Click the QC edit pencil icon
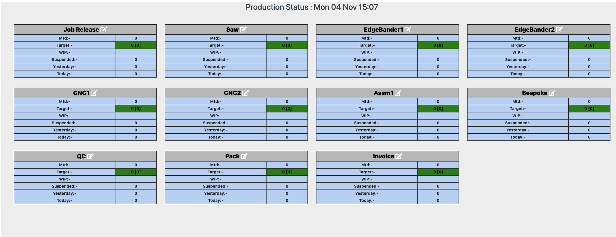The width and height of the screenshot is (616, 237). tap(90, 156)
